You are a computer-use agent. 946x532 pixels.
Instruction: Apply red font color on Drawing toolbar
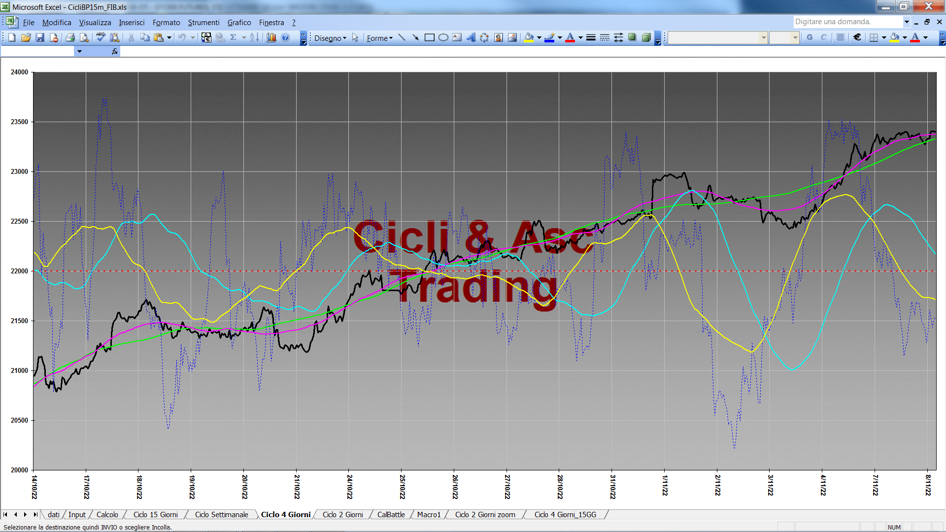click(570, 37)
